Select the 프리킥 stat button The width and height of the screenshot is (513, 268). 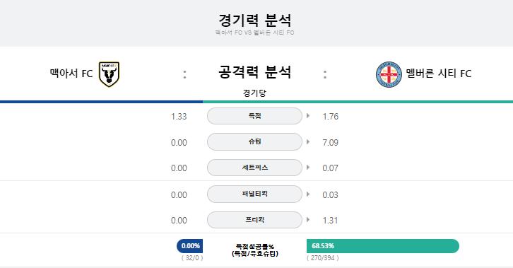tap(254, 220)
